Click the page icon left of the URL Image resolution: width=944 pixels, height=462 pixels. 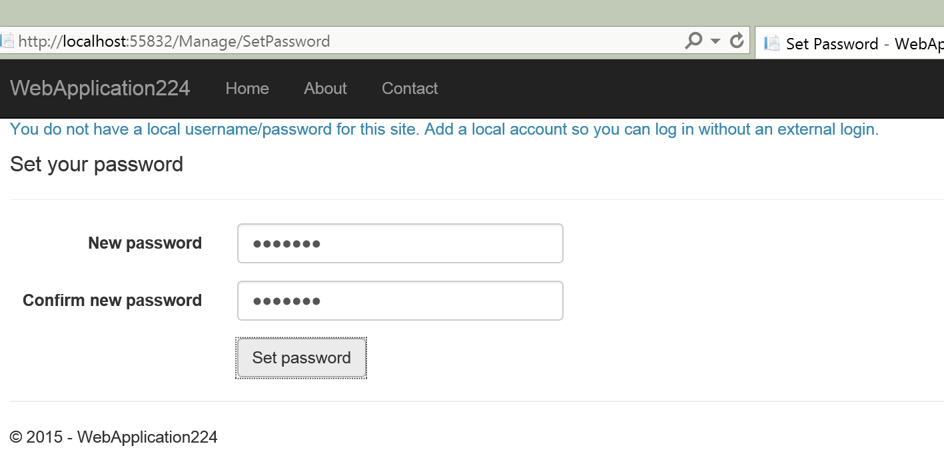[x=7, y=41]
